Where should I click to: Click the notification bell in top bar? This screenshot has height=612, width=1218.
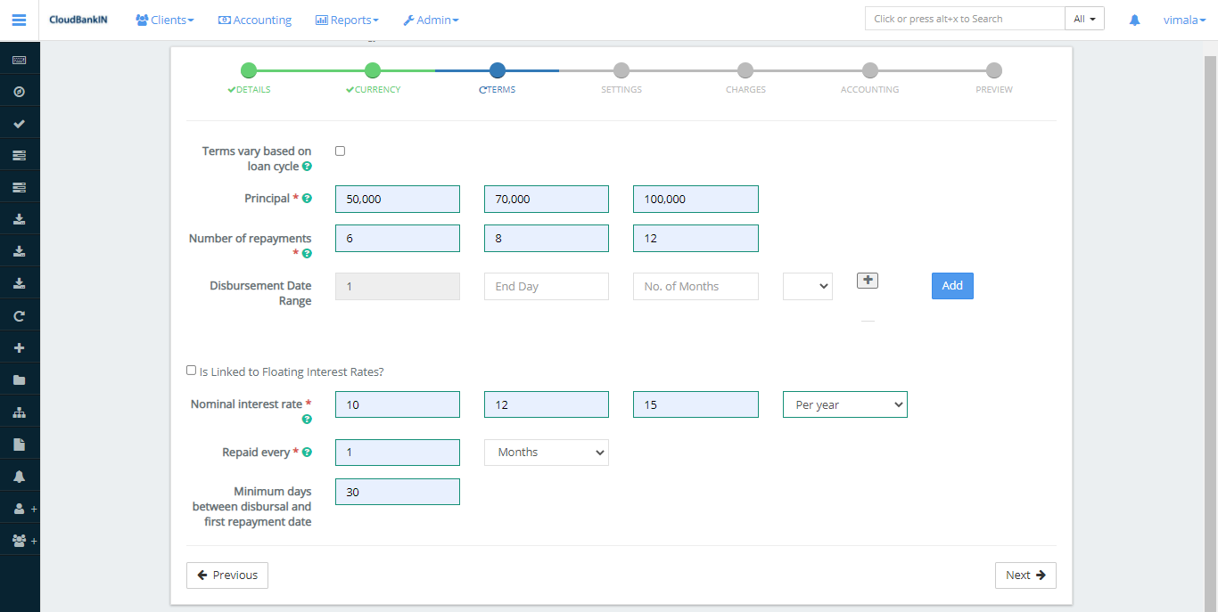pyautogui.click(x=1134, y=20)
